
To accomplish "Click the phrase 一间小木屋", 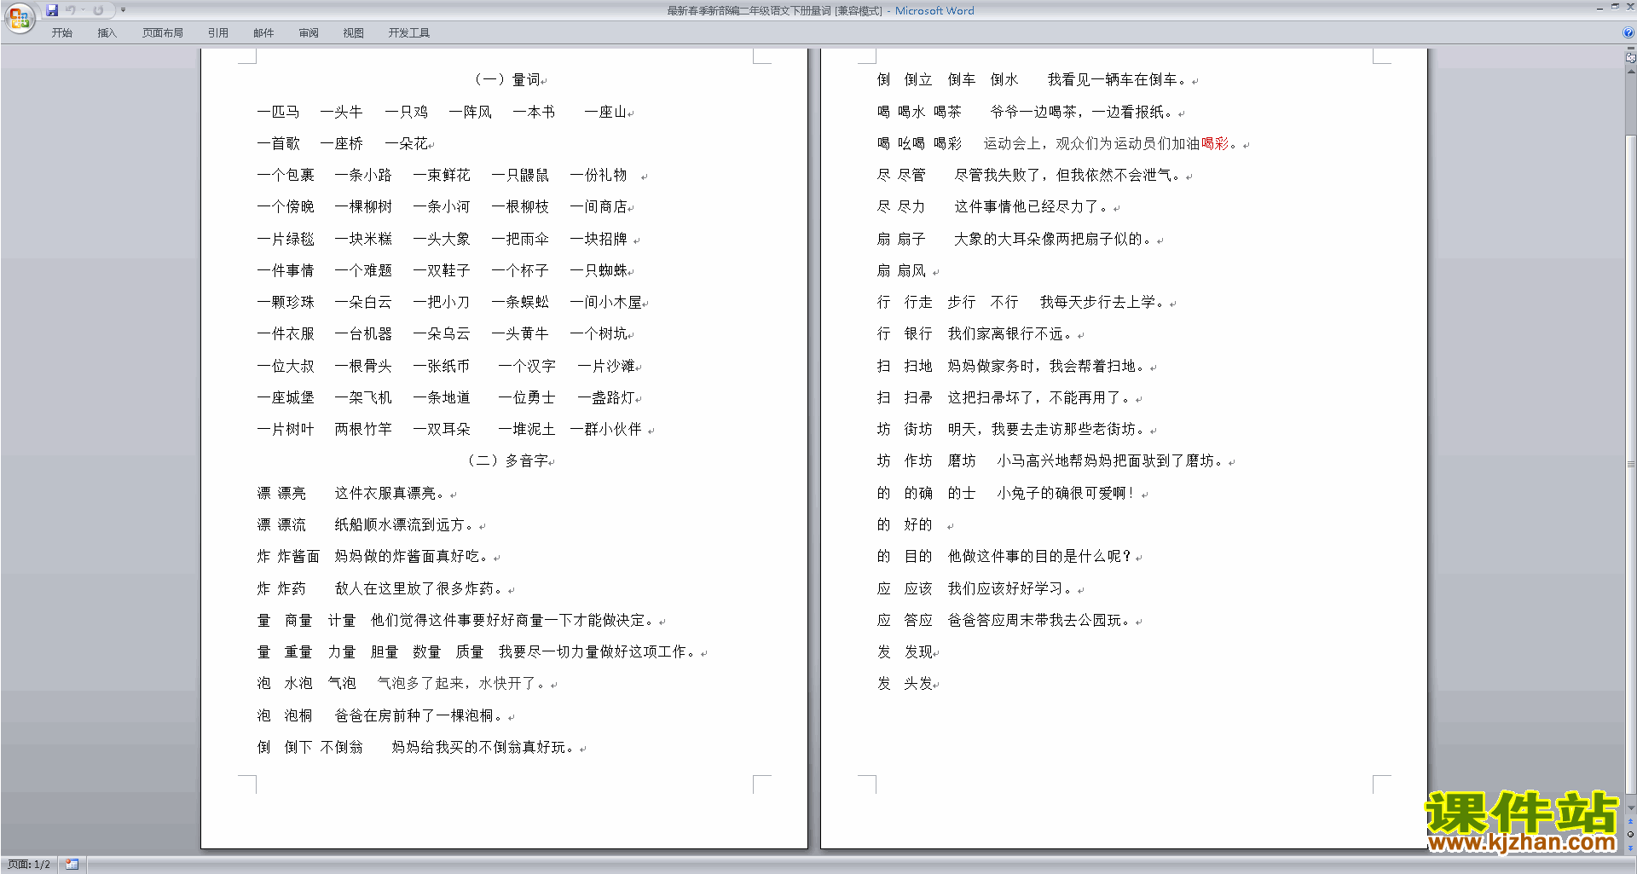I will click(x=605, y=302).
